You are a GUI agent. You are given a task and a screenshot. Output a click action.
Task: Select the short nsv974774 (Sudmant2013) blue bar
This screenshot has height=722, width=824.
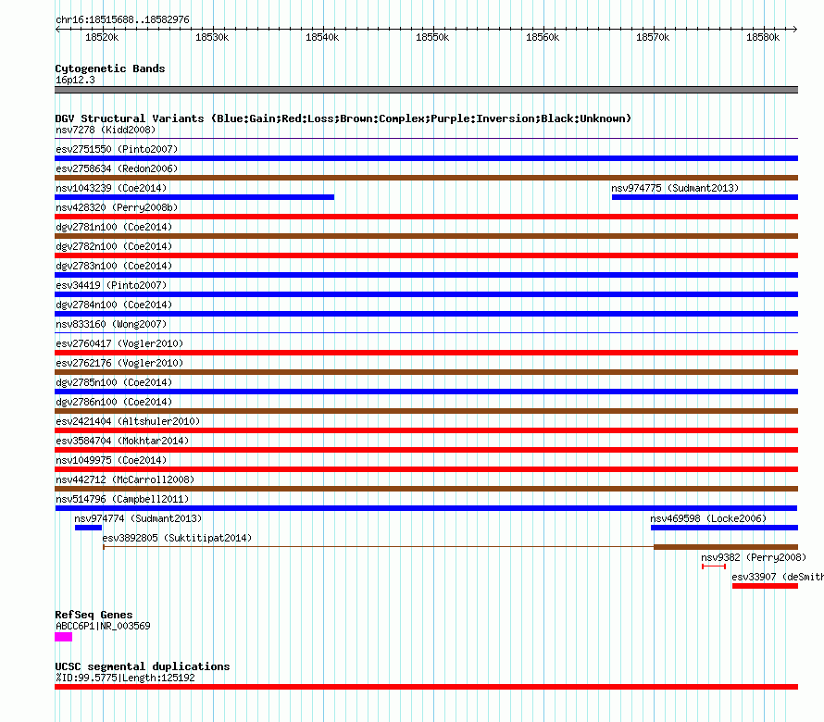click(88, 528)
